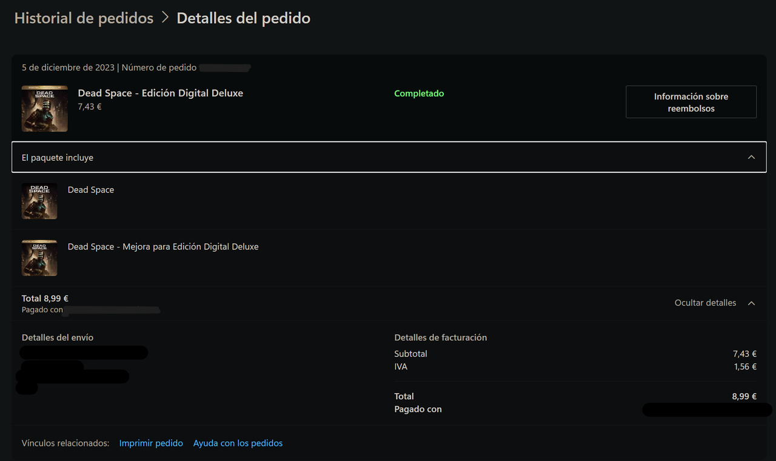Click the Dead Space base game thumbnail

pyautogui.click(x=39, y=201)
